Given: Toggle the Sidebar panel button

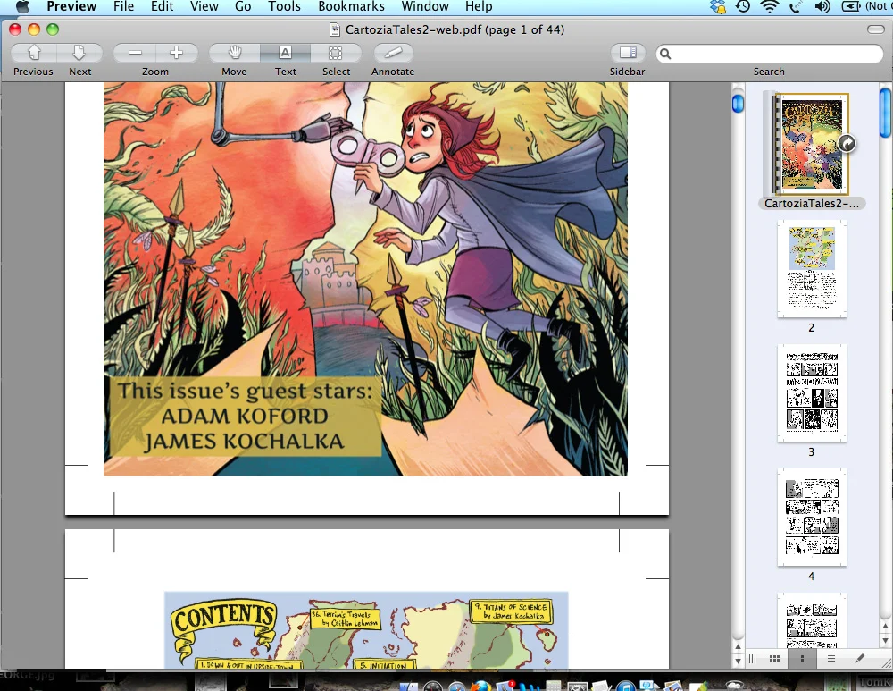Looking at the screenshot, I should click(628, 53).
